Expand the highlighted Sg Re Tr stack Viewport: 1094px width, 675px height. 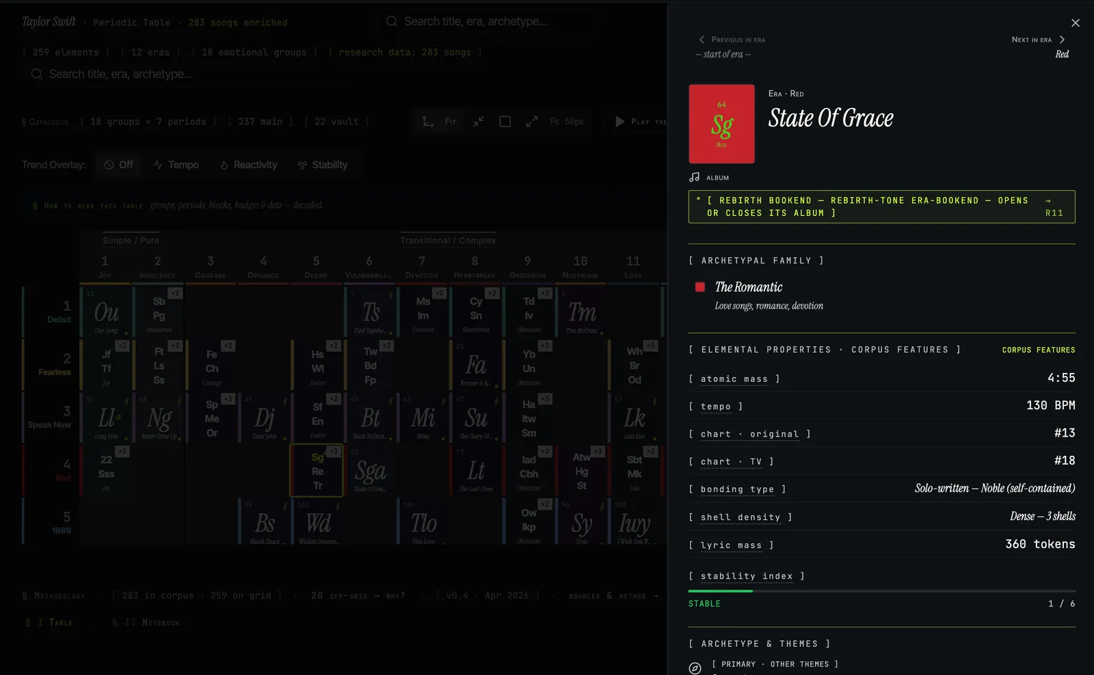pos(317,471)
